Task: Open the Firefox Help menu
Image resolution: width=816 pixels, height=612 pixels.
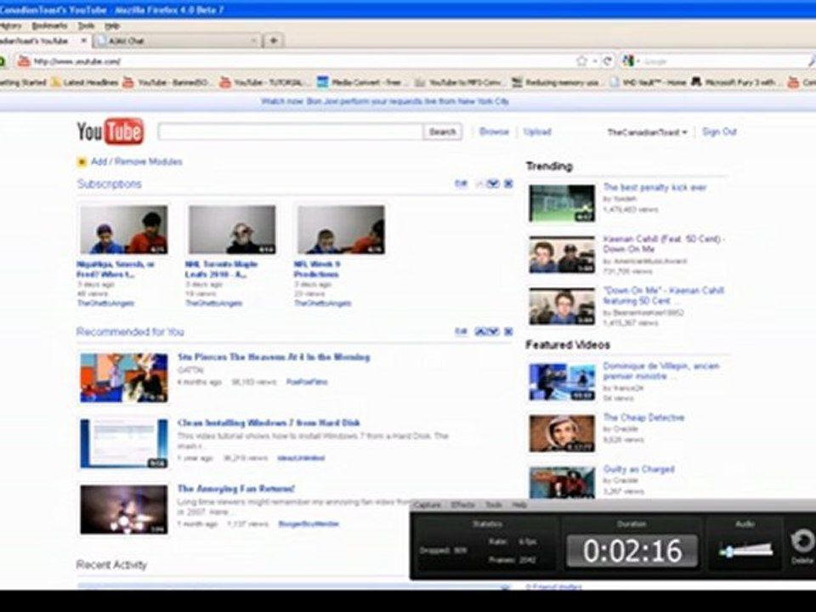Action: pos(112,25)
